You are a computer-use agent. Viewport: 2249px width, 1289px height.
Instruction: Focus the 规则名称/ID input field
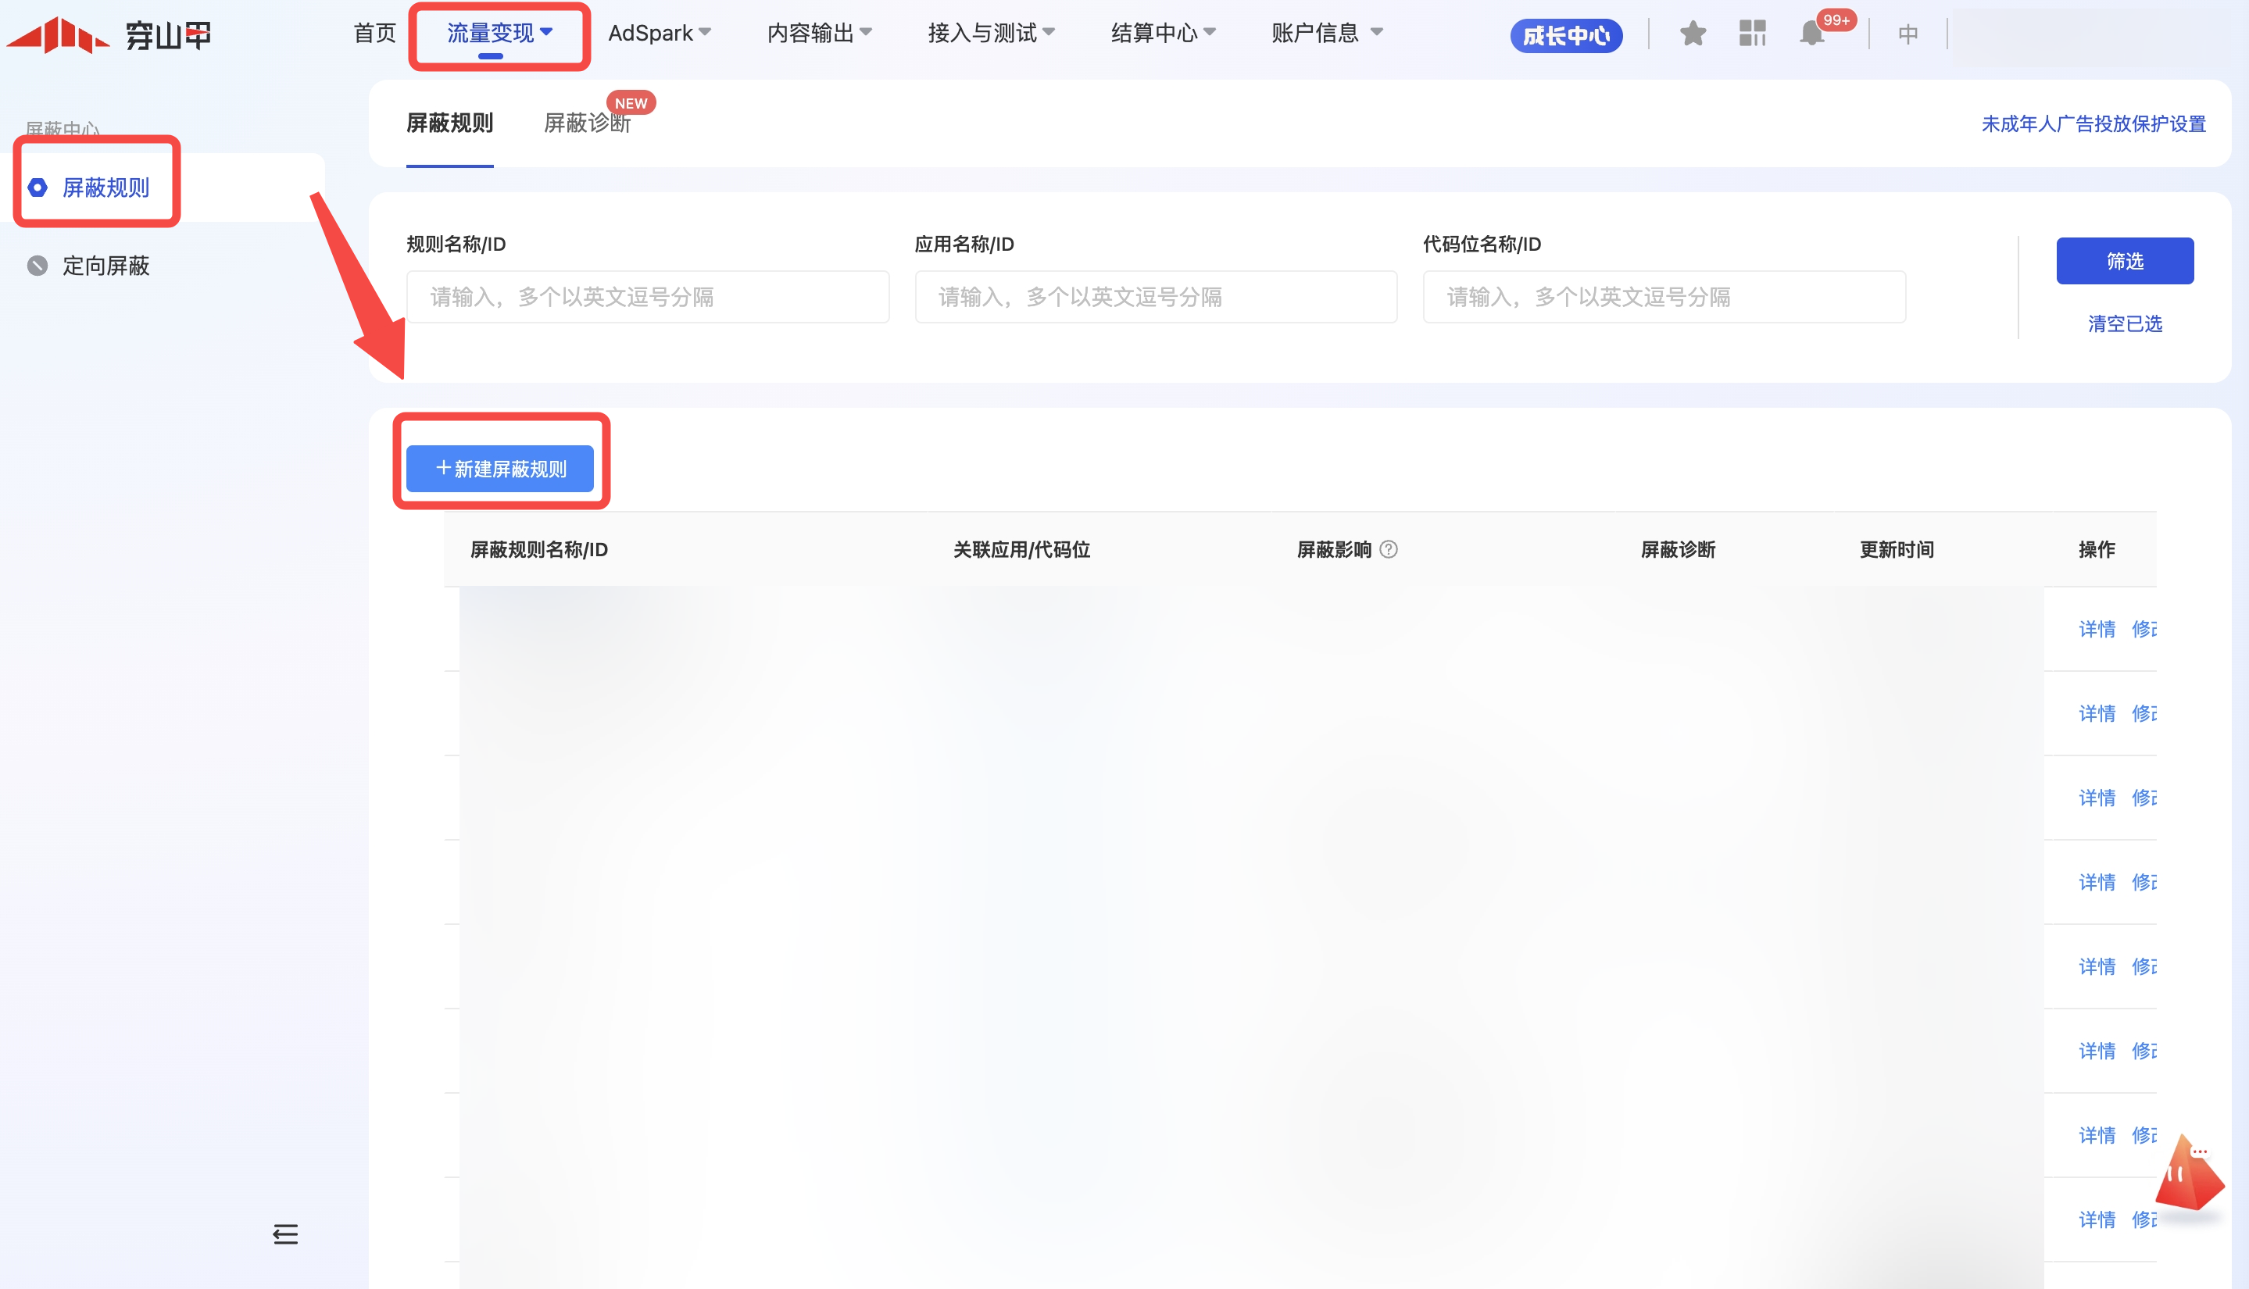[x=647, y=297]
